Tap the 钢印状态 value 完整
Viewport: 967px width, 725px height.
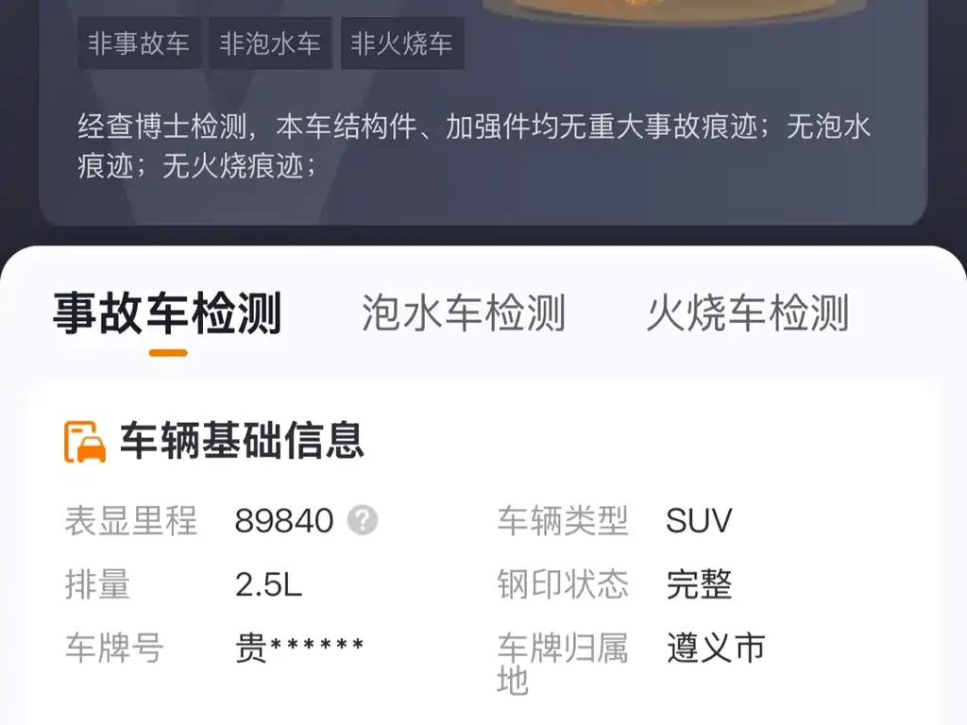coord(700,584)
